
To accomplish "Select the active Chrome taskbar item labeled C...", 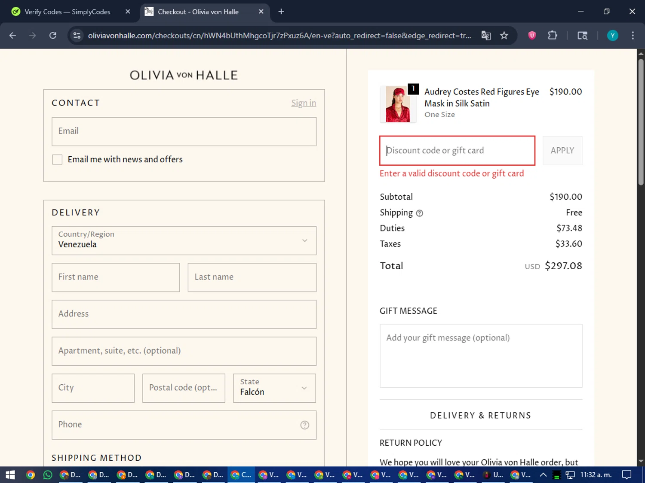I will pyautogui.click(x=241, y=475).
